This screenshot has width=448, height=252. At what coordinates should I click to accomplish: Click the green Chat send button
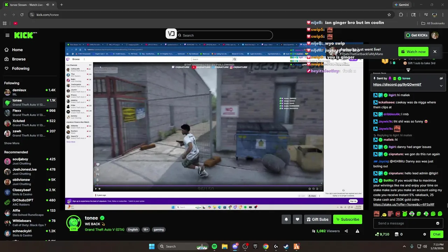coord(437,234)
